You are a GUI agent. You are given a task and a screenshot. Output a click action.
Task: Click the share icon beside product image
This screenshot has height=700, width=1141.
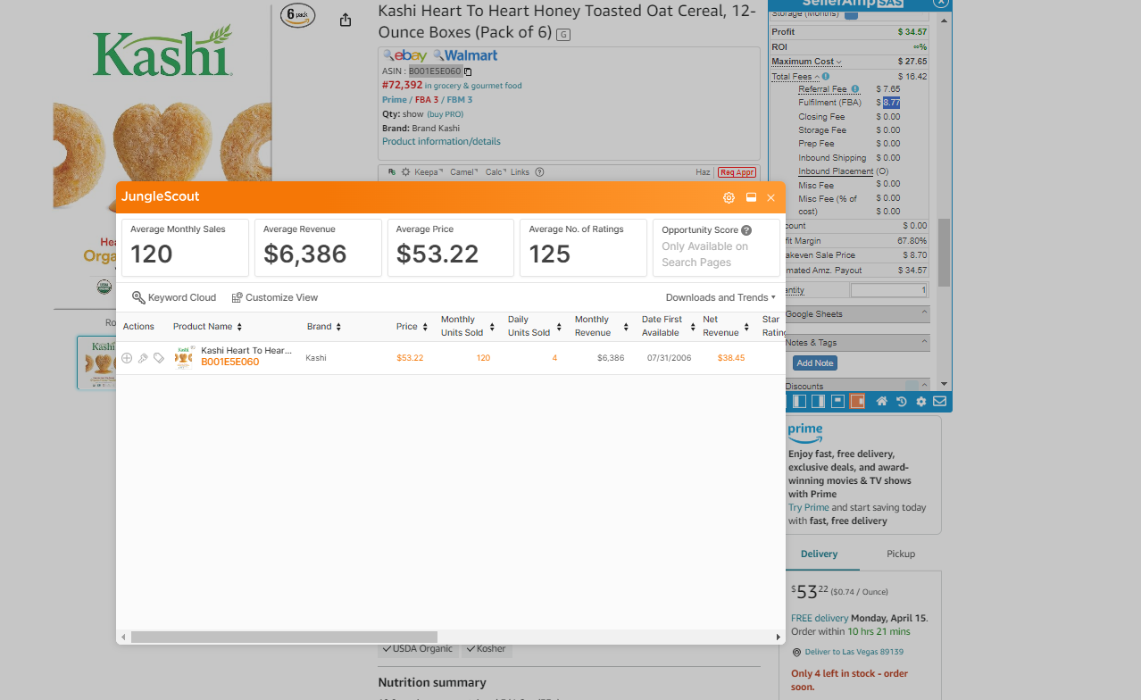[x=346, y=20]
